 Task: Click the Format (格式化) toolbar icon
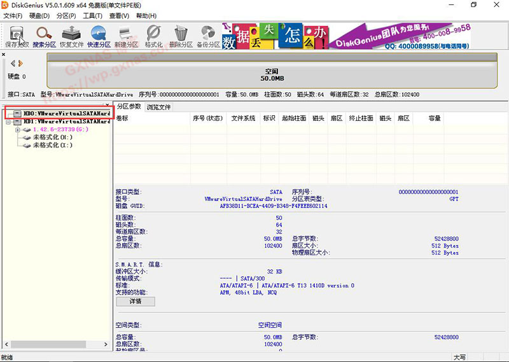coord(153,36)
